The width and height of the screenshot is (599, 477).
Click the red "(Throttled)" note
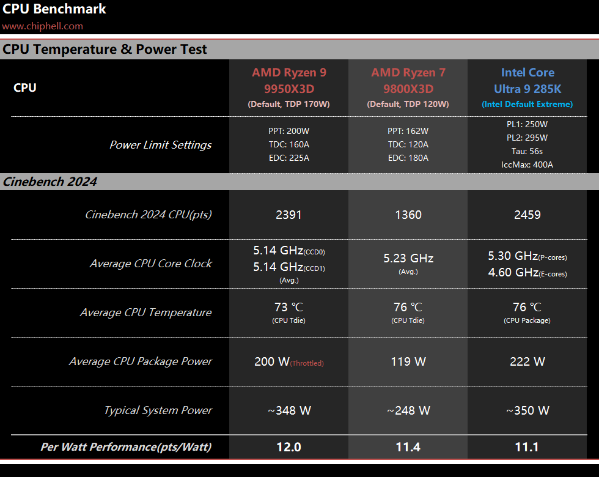pos(307,363)
